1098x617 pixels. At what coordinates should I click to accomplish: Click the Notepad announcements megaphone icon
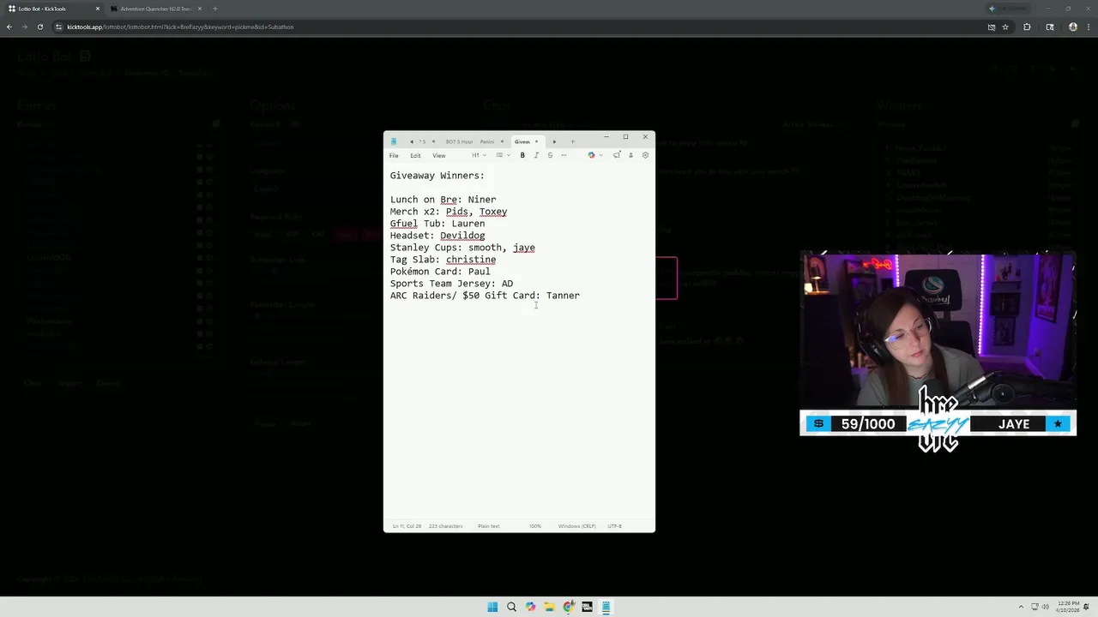point(616,155)
